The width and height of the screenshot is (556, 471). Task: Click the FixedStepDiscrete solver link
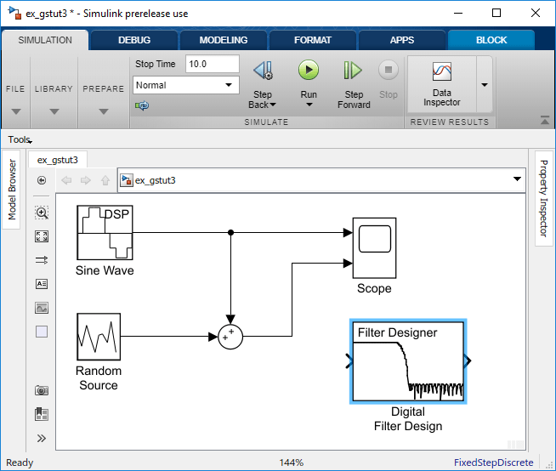coord(494,462)
